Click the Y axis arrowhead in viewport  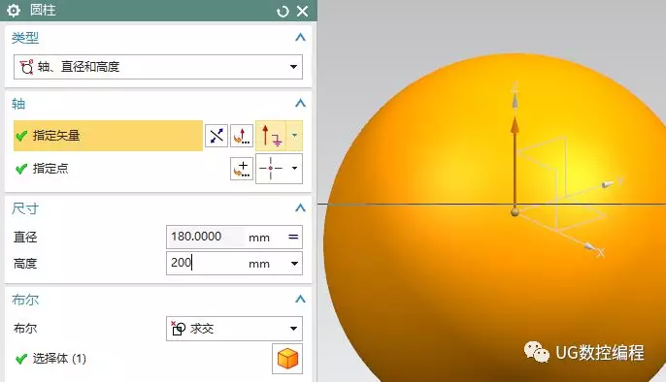[x=608, y=184]
